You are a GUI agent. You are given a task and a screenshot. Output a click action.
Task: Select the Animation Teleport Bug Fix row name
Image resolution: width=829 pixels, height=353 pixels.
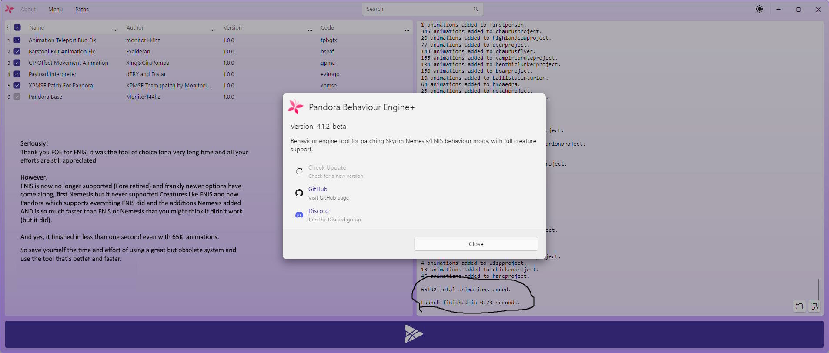click(62, 40)
